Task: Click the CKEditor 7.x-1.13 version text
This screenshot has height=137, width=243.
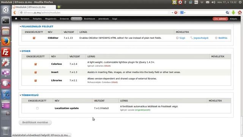Action: [x=68, y=38]
